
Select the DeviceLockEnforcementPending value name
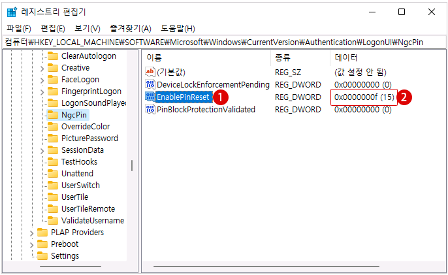pyautogui.click(x=213, y=85)
